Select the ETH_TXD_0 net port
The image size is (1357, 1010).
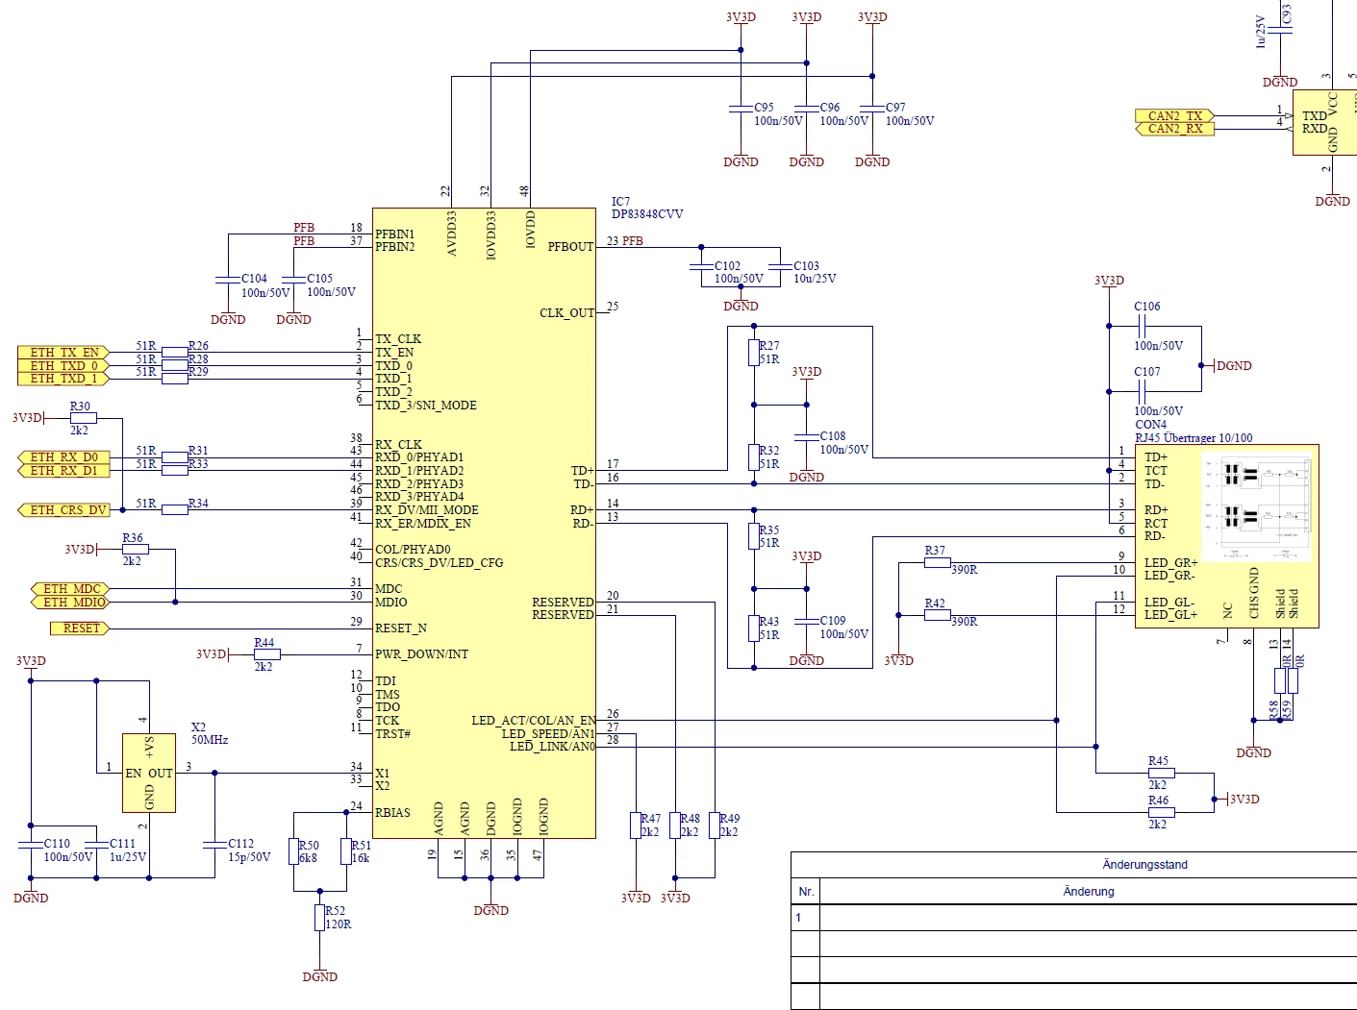tap(64, 366)
